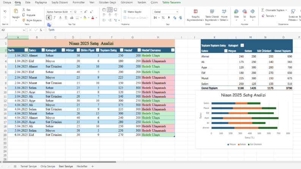Toggle double underline (D) formatting
Image resolution: width=301 pixels, height=169 pixels.
66,18
